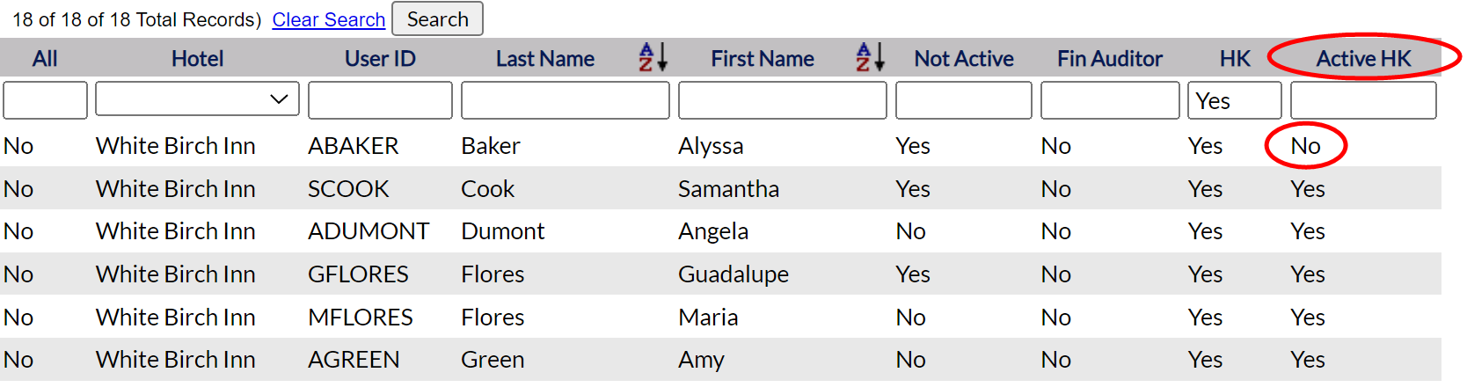Select the MFLORES user row

coord(720,317)
